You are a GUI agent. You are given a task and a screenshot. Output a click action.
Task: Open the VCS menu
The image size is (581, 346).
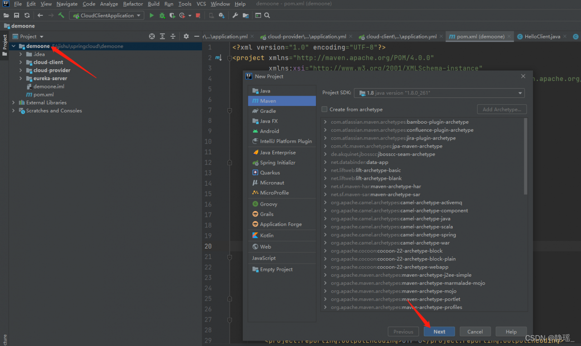click(x=201, y=4)
